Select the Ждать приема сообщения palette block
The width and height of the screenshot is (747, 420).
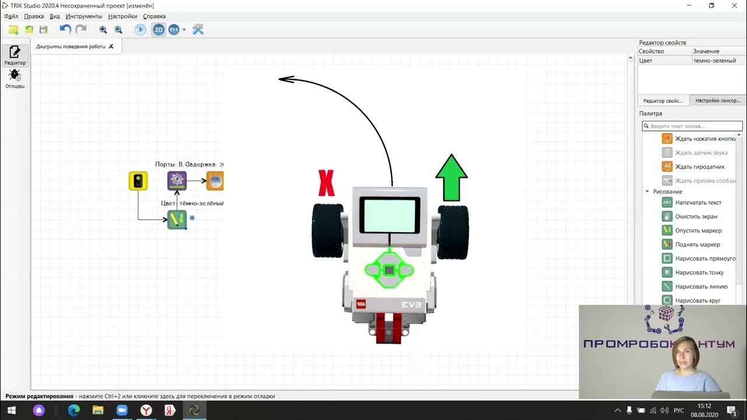coord(699,181)
